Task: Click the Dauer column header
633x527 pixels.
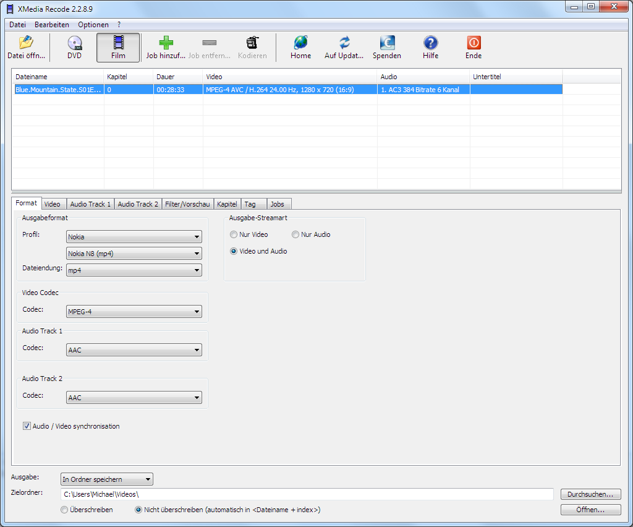Action: (178, 77)
